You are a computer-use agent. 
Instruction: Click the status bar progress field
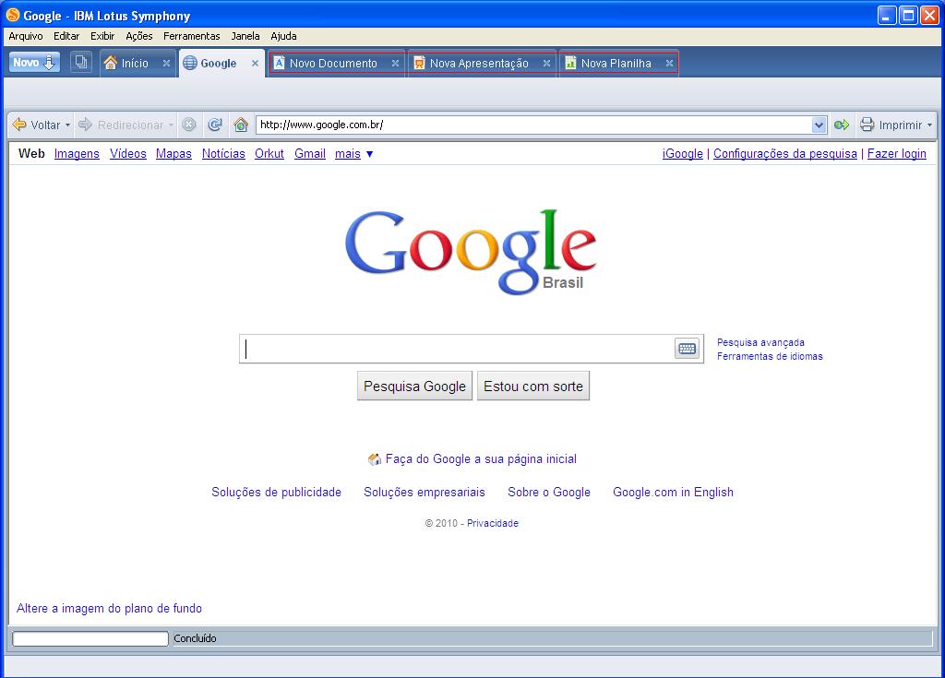tap(90, 639)
